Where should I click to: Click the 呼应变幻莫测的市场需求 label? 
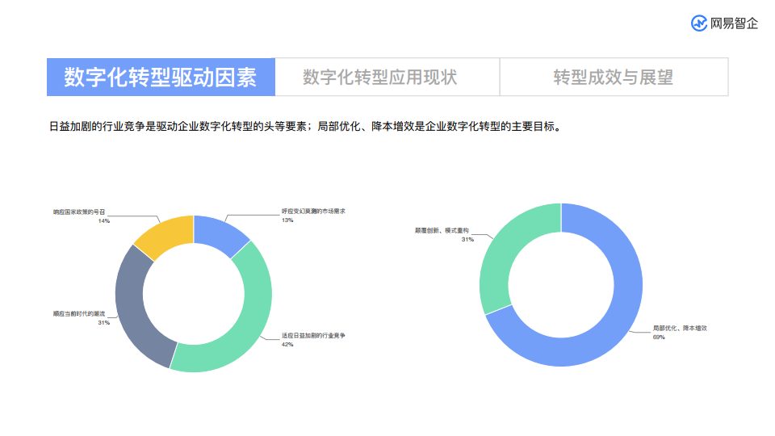pos(313,211)
